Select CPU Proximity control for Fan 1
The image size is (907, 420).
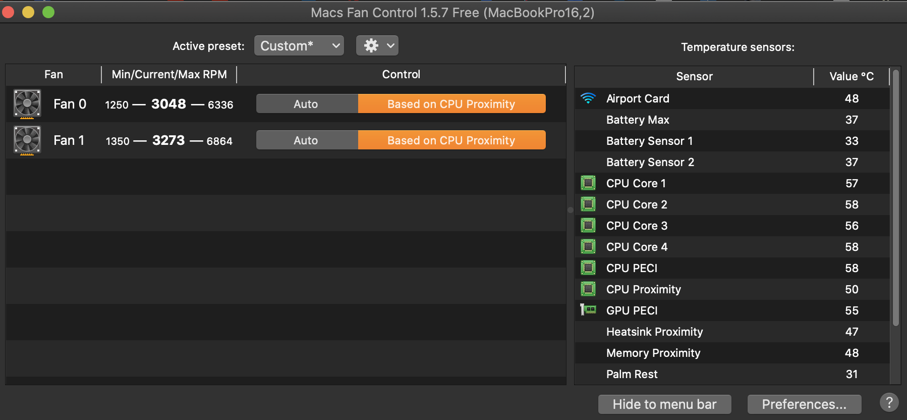(451, 140)
